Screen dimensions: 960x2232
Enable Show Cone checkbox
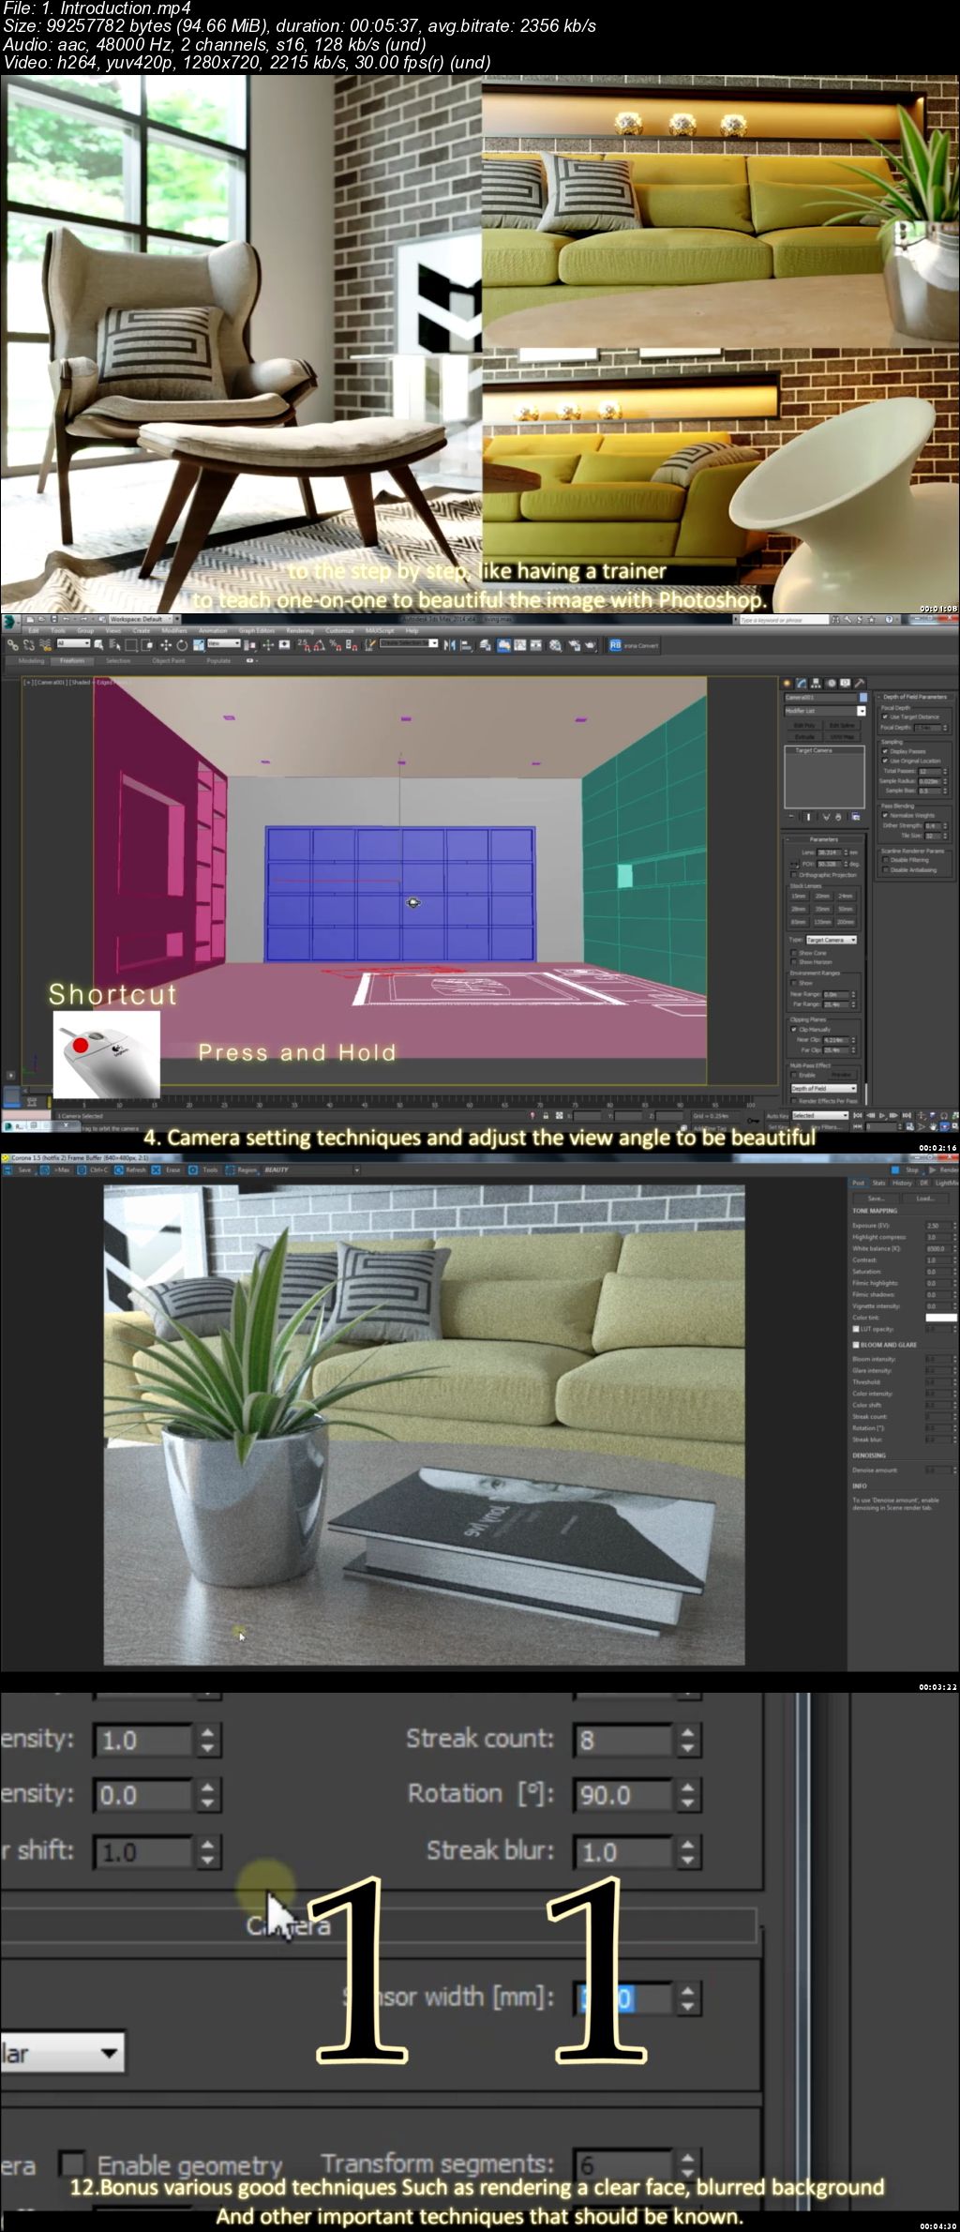click(794, 953)
